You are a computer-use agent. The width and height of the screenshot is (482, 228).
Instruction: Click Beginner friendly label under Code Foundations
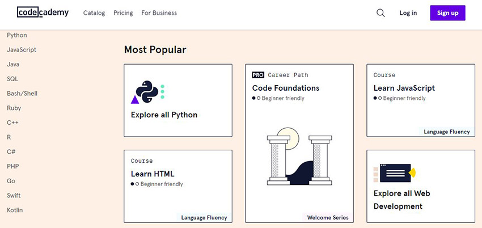[283, 98]
